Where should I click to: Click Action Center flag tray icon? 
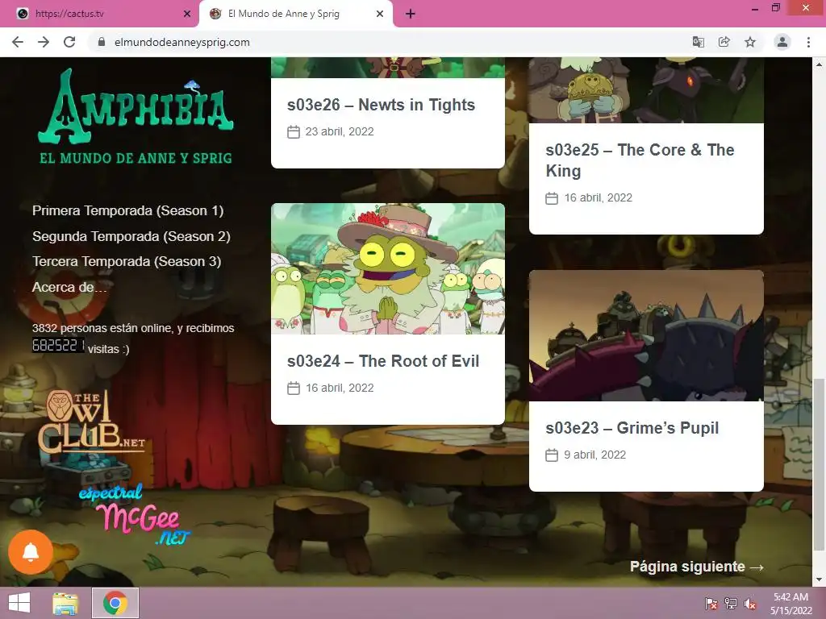click(711, 603)
